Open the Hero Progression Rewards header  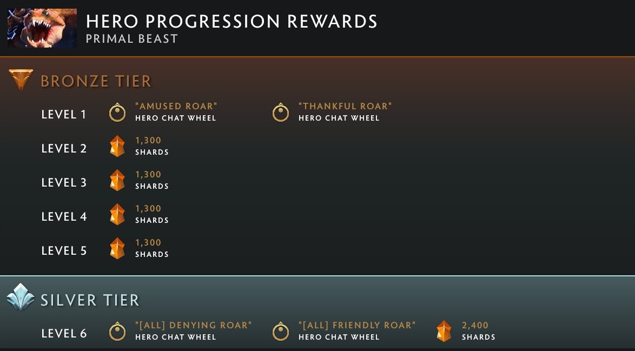tap(231, 21)
